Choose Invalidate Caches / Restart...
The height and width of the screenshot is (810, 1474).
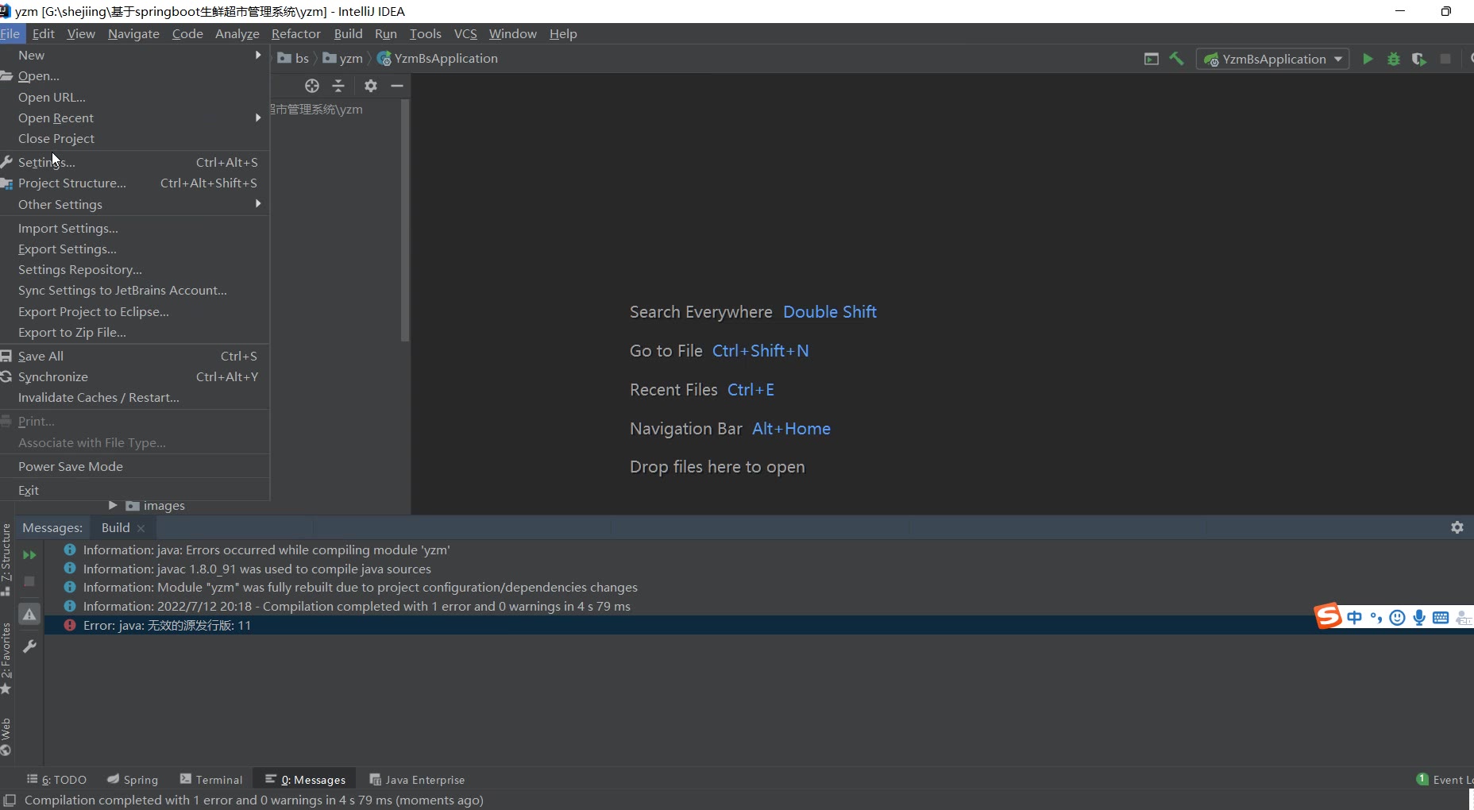135,397
